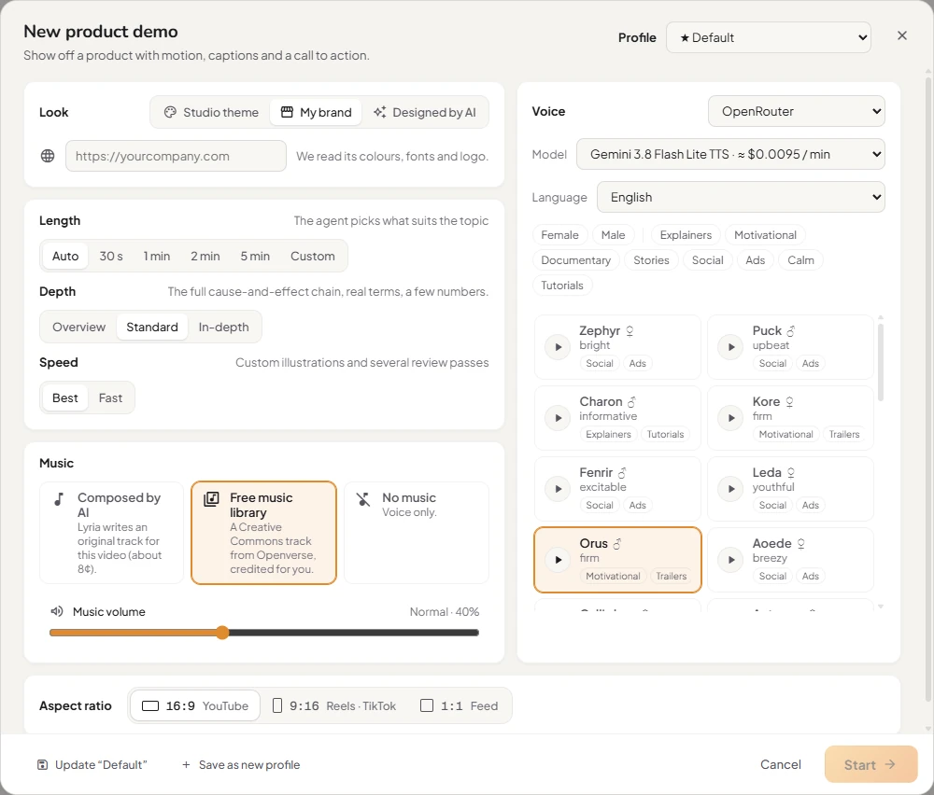This screenshot has height=795, width=934.
Task: Cancel the new product demo
Action: [780, 764]
